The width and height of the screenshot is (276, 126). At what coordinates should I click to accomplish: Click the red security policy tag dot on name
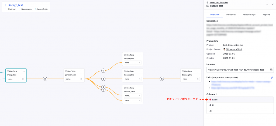click(x=210, y=99)
